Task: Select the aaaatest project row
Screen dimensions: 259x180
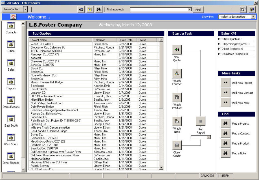Action: pos(94,58)
